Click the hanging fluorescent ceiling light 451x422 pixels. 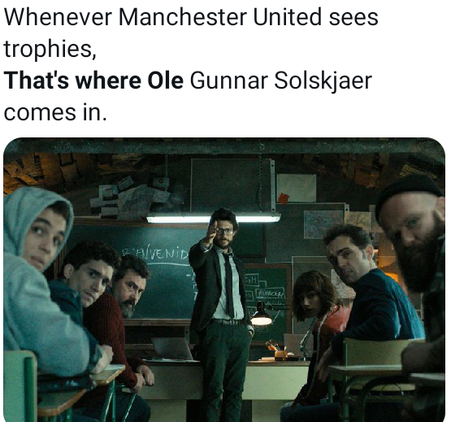point(213,219)
